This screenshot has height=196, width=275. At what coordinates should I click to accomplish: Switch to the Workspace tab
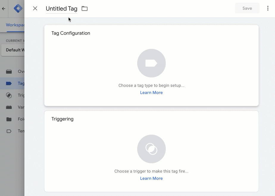point(15,25)
